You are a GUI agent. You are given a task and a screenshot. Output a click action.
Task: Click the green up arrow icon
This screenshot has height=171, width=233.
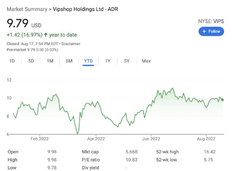click(46, 35)
